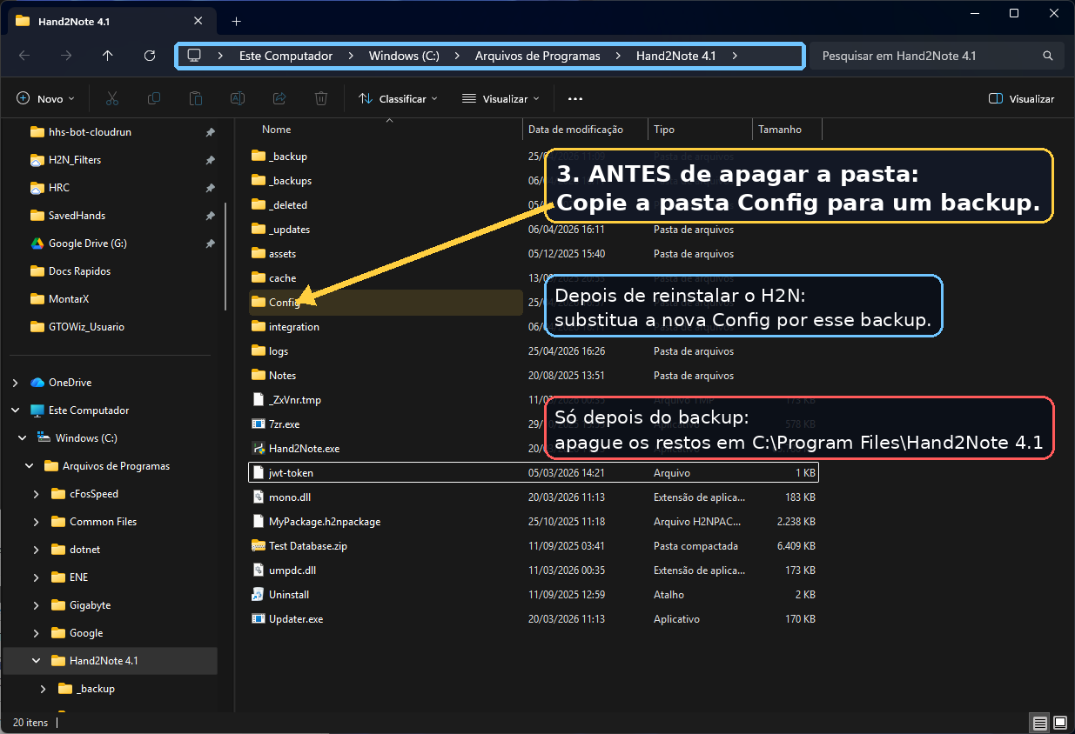Click Windows (C:) in the breadcrumb
This screenshot has height=734, width=1075.
click(404, 56)
